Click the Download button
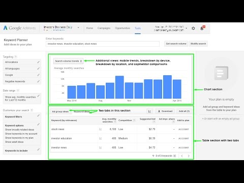The width and height of the screenshot is (244, 183). [x=165, y=111]
